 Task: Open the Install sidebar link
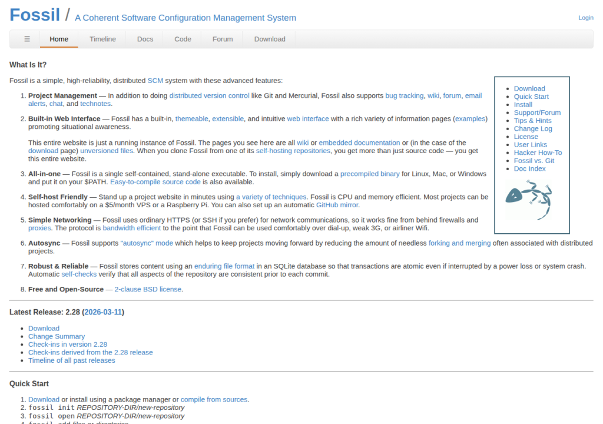coord(523,104)
